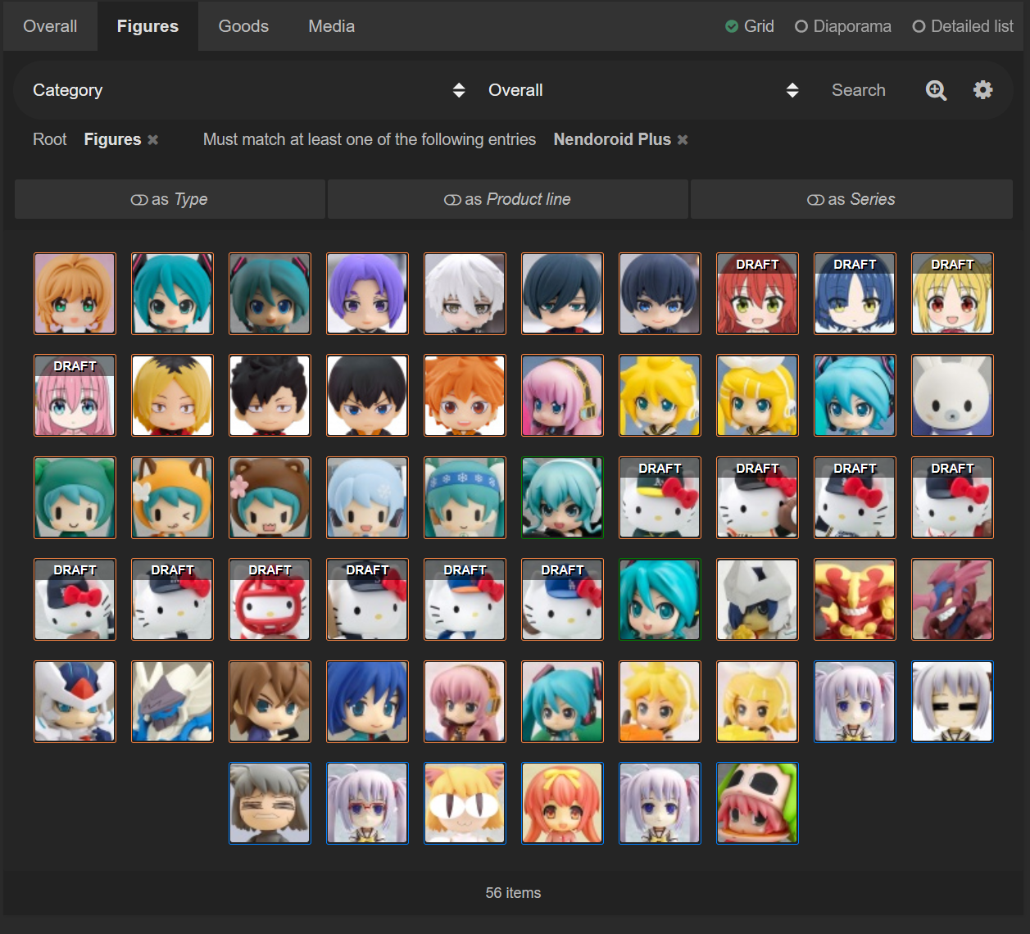Image resolution: width=1030 pixels, height=934 pixels.
Task: Open the white armored helmet figure thumbnail
Action: [x=757, y=599]
